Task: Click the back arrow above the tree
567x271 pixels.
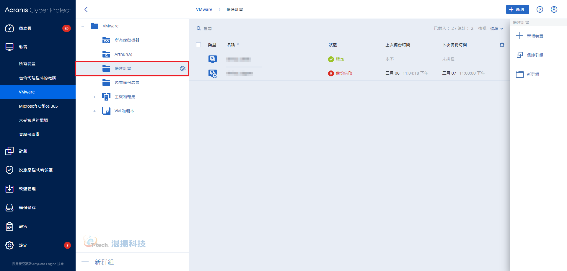Action: pos(86,9)
